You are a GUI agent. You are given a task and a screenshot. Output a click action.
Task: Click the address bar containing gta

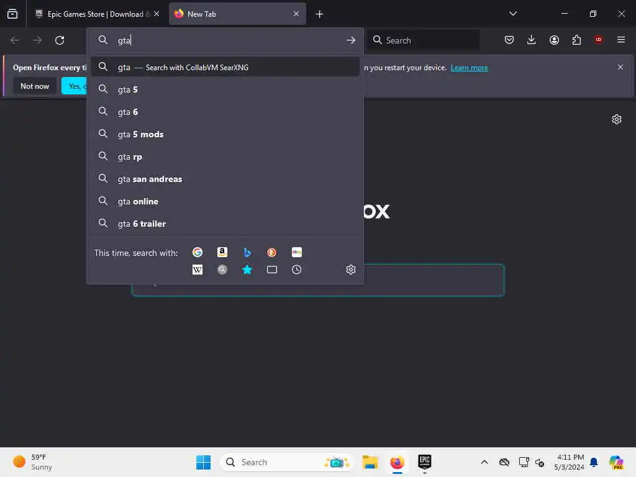(x=225, y=40)
